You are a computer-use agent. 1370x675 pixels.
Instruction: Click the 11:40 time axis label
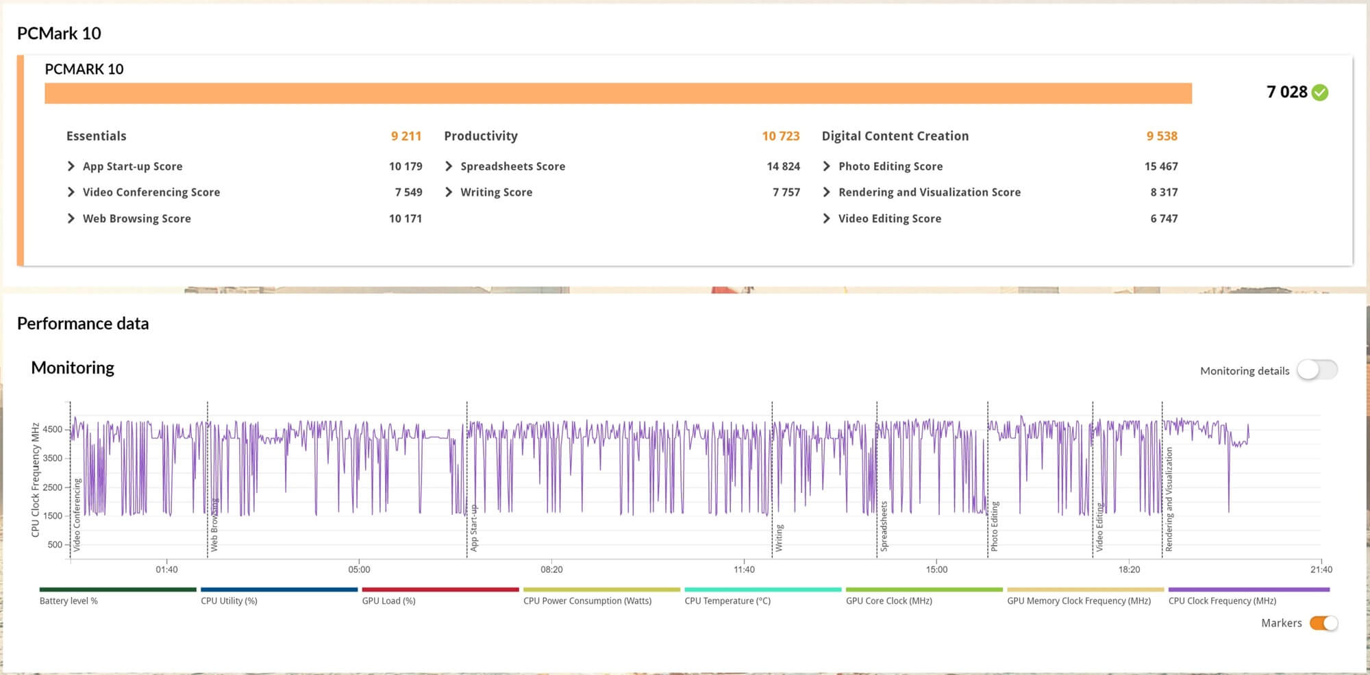[x=744, y=570]
